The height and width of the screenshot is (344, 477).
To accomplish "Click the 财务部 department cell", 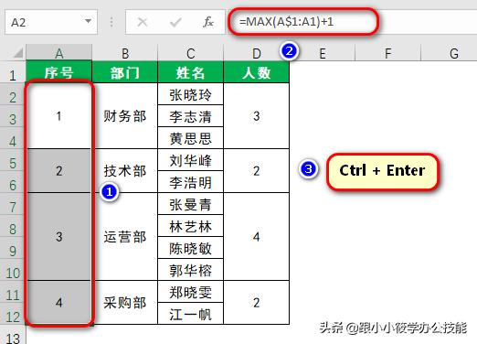I will [x=125, y=116].
